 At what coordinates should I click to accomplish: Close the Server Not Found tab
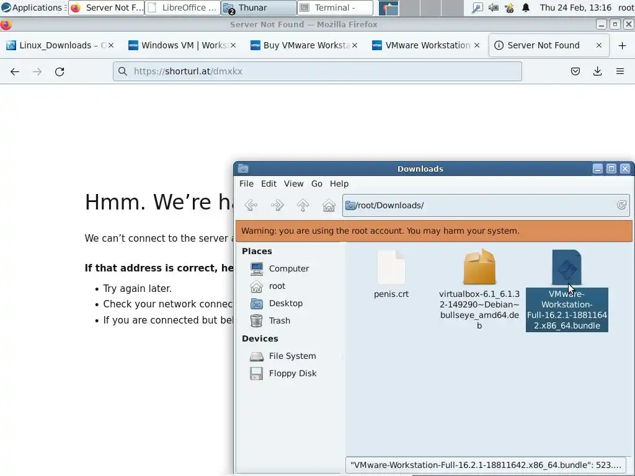[599, 45]
